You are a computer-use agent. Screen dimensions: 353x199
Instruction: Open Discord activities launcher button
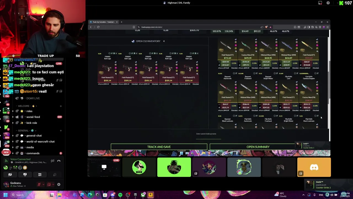(40, 175)
